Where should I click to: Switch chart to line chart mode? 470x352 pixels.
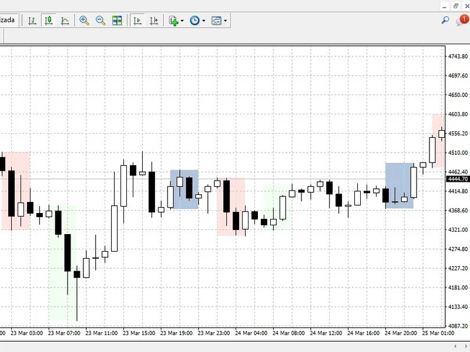(65, 21)
